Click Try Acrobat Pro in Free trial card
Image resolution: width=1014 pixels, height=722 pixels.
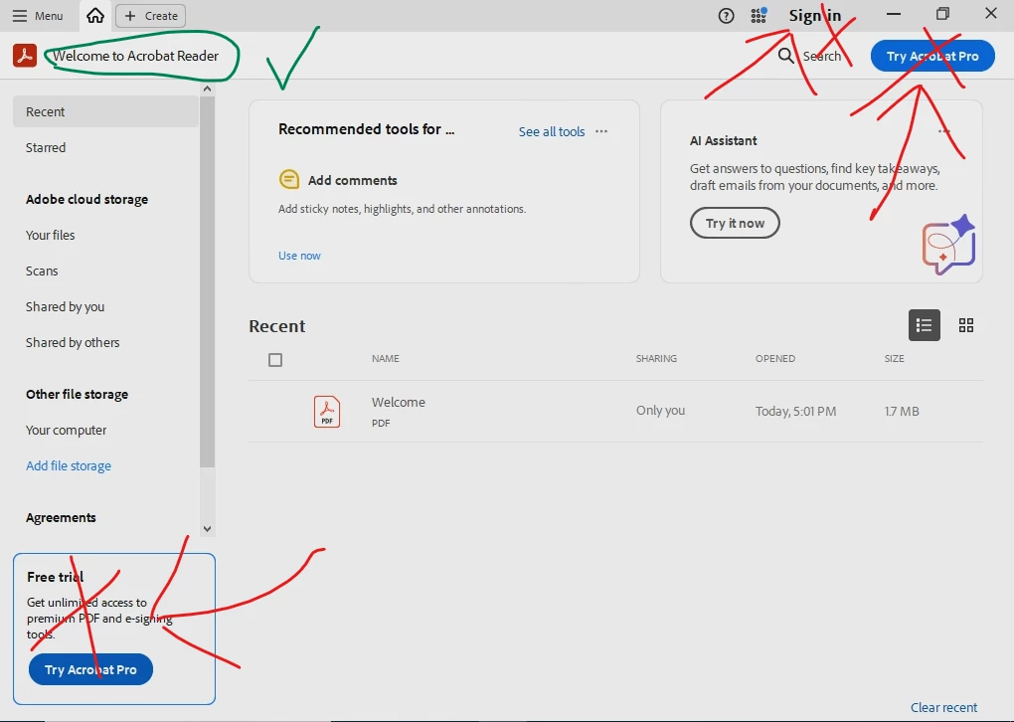90,669
